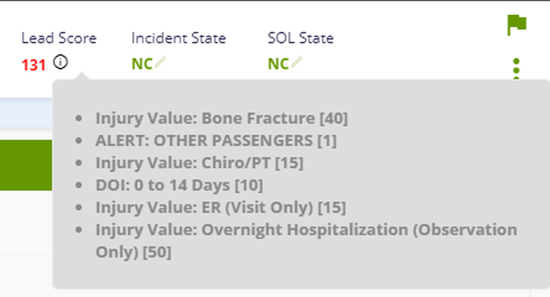Click the NC value under SOL State

coord(278,64)
